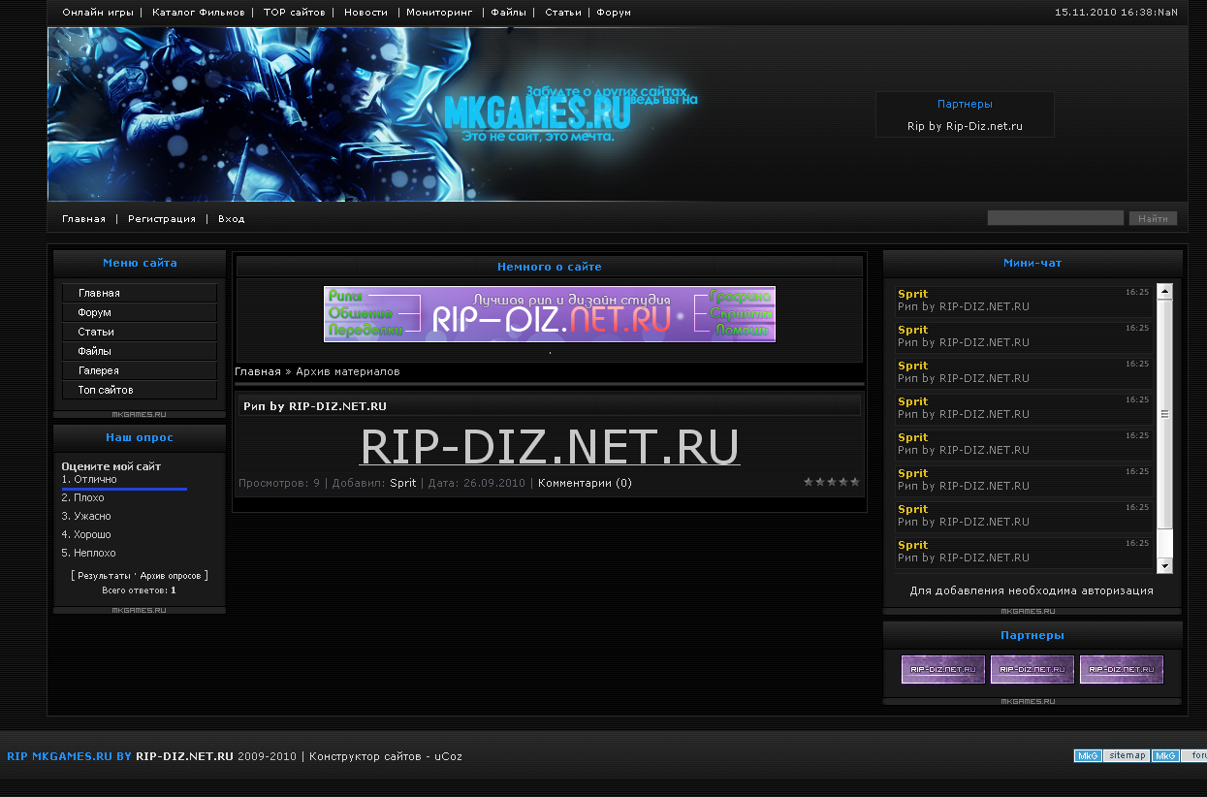Click the "Просмотров: 9" view count
This screenshot has width=1207, height=797.
tap(279, 483)
